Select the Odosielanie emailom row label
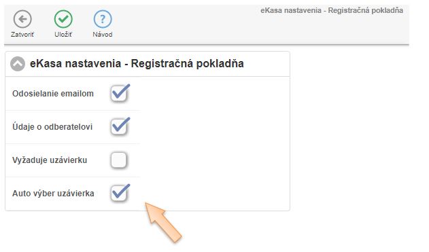 (53, 94)
